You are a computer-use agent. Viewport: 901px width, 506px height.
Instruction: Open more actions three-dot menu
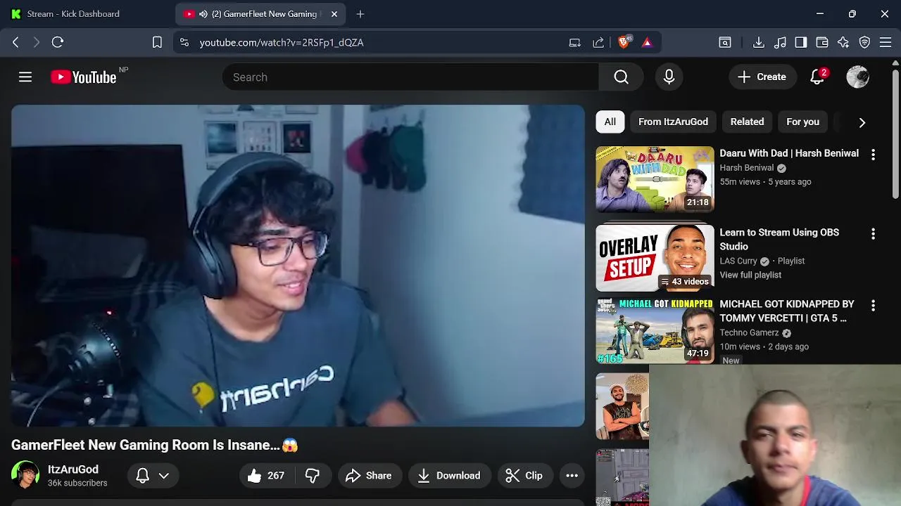[x=572, y=476]
